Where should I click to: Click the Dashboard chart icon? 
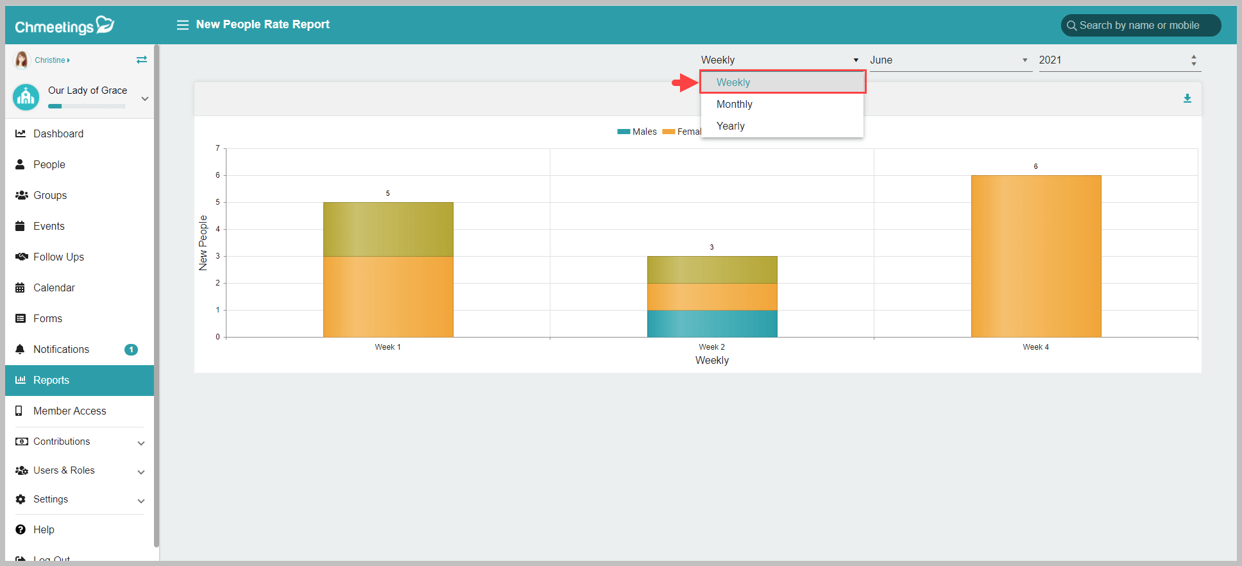pyautogui.click(x=21, y=133)
